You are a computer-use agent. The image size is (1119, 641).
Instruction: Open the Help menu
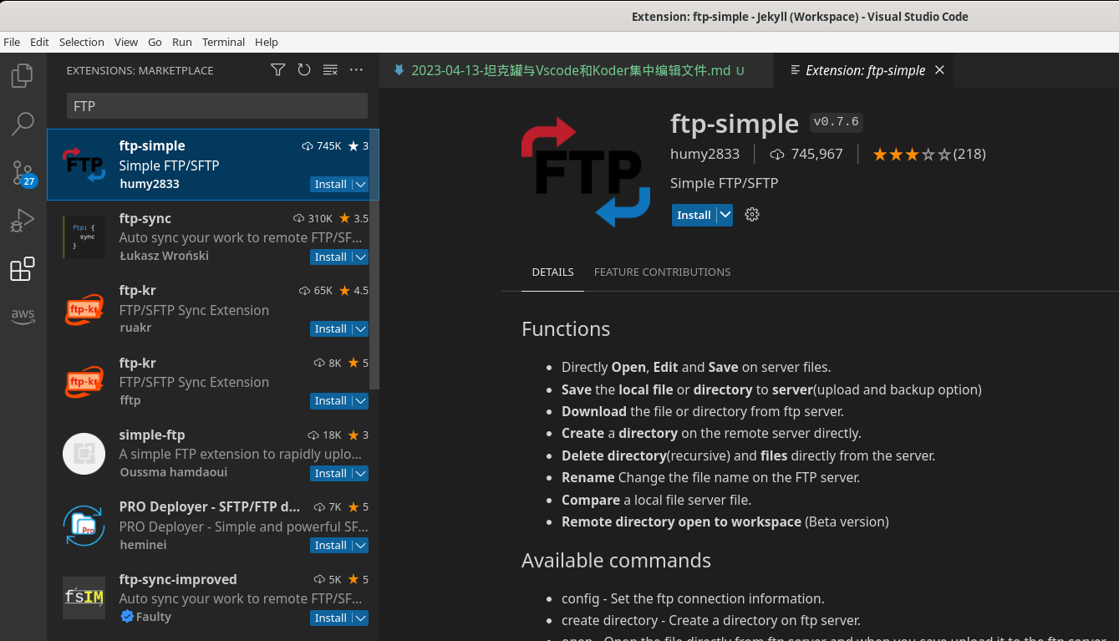[267, 42]
